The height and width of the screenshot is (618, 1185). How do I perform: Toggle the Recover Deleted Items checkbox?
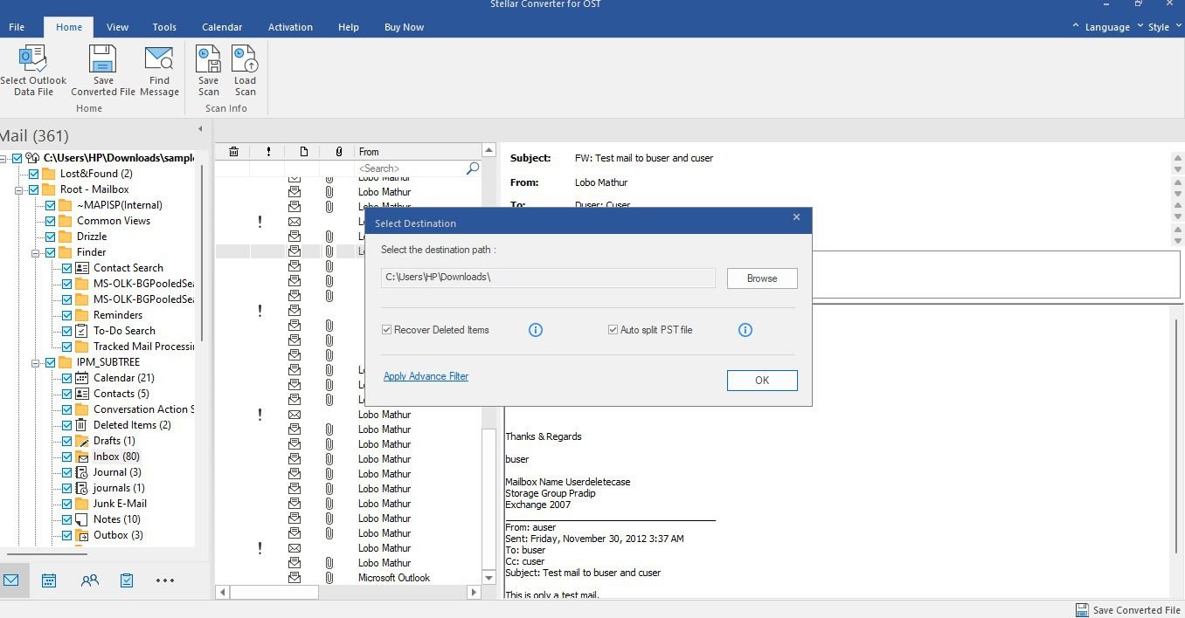tap(387, 330)
